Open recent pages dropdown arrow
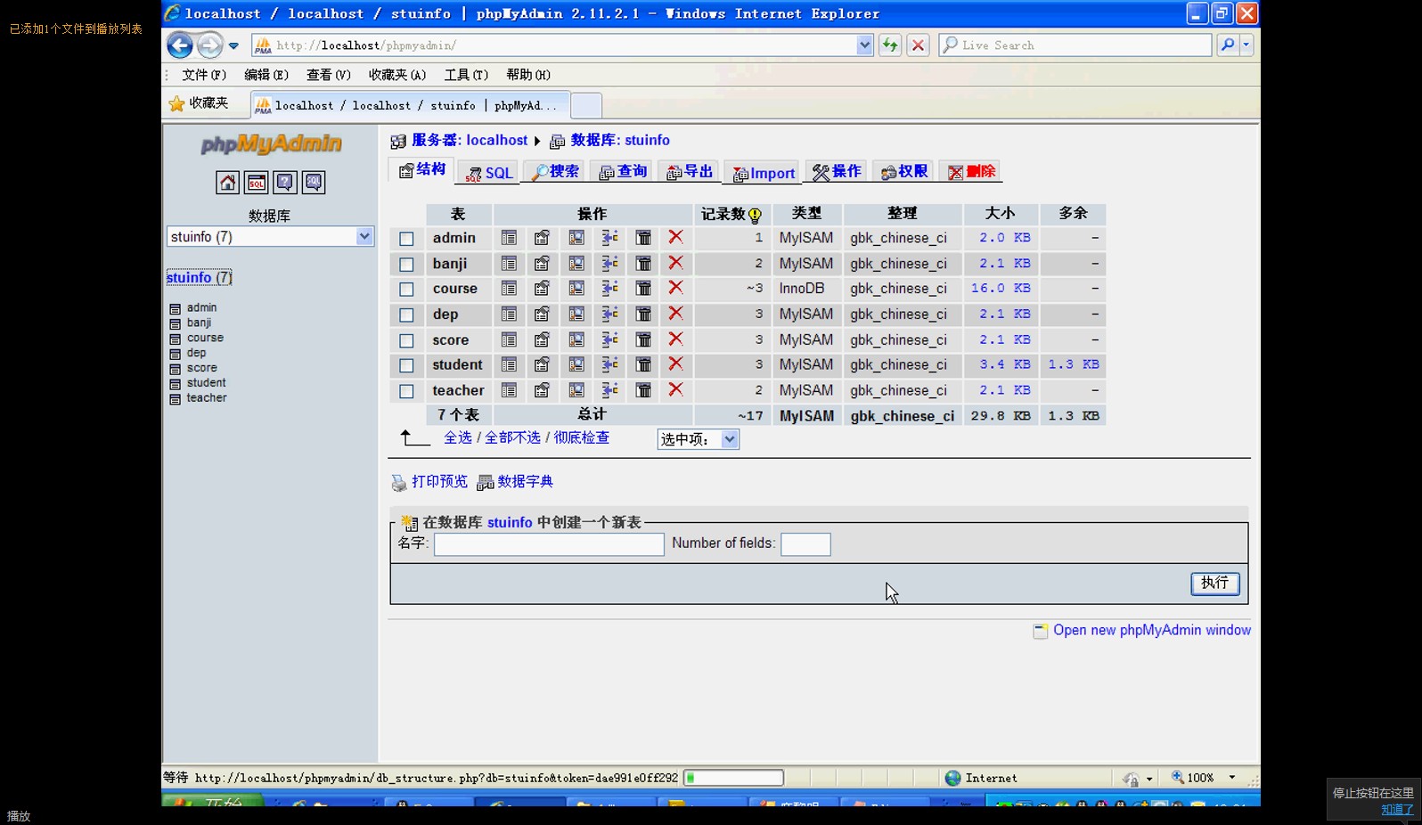The image size is (1422, 825). [233, 45]
